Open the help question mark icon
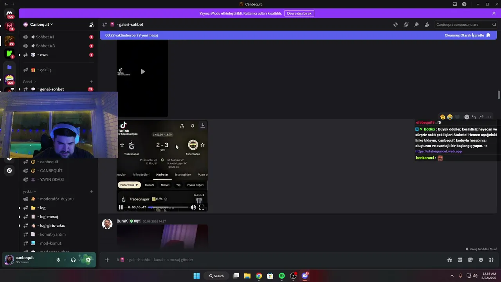 [464, 4]
